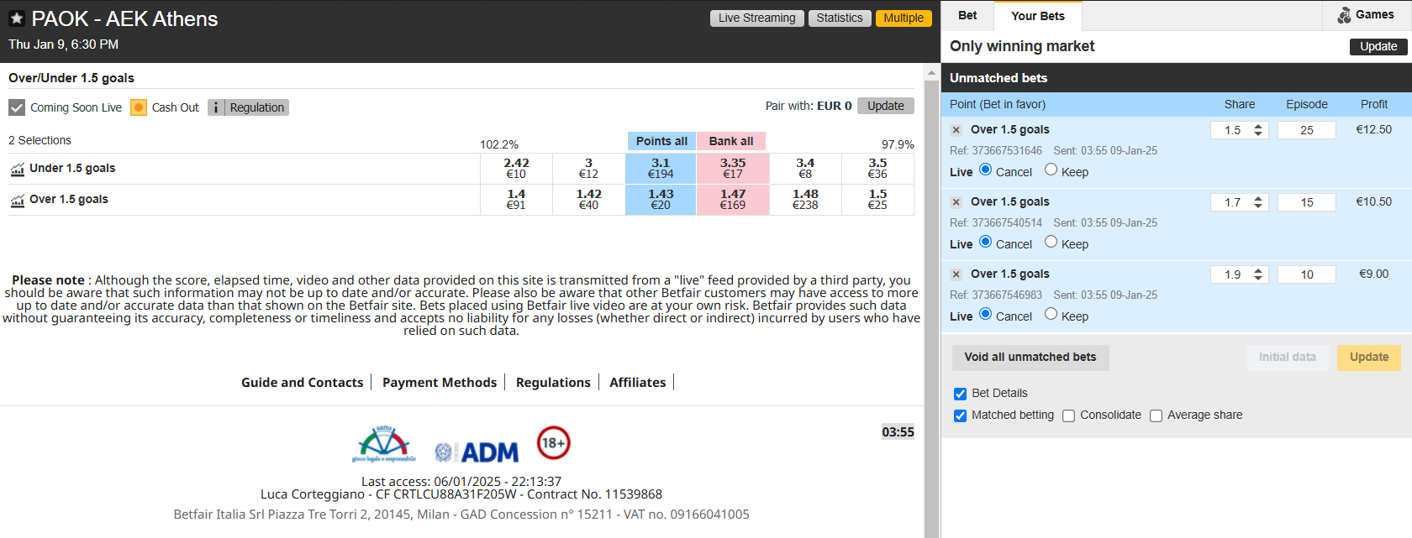The width and height of the screenshot is (1412, 538).
Task: Open the Games tab
Action: coord(1367,15)
